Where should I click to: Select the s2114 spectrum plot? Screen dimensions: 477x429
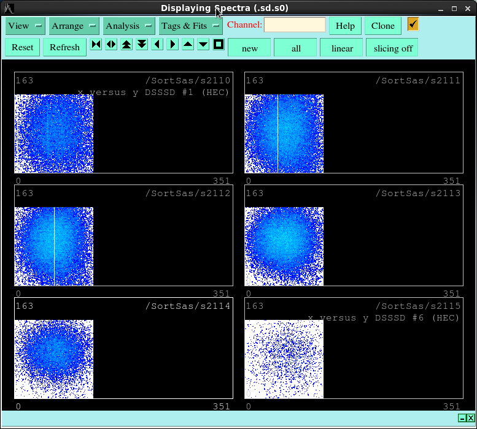click(x=124, y=348)
